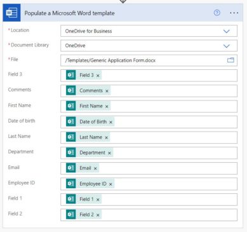Click the Microsoft Word icon in header
The height and width of the screenshot is (232, 247).
click(11, 13)
